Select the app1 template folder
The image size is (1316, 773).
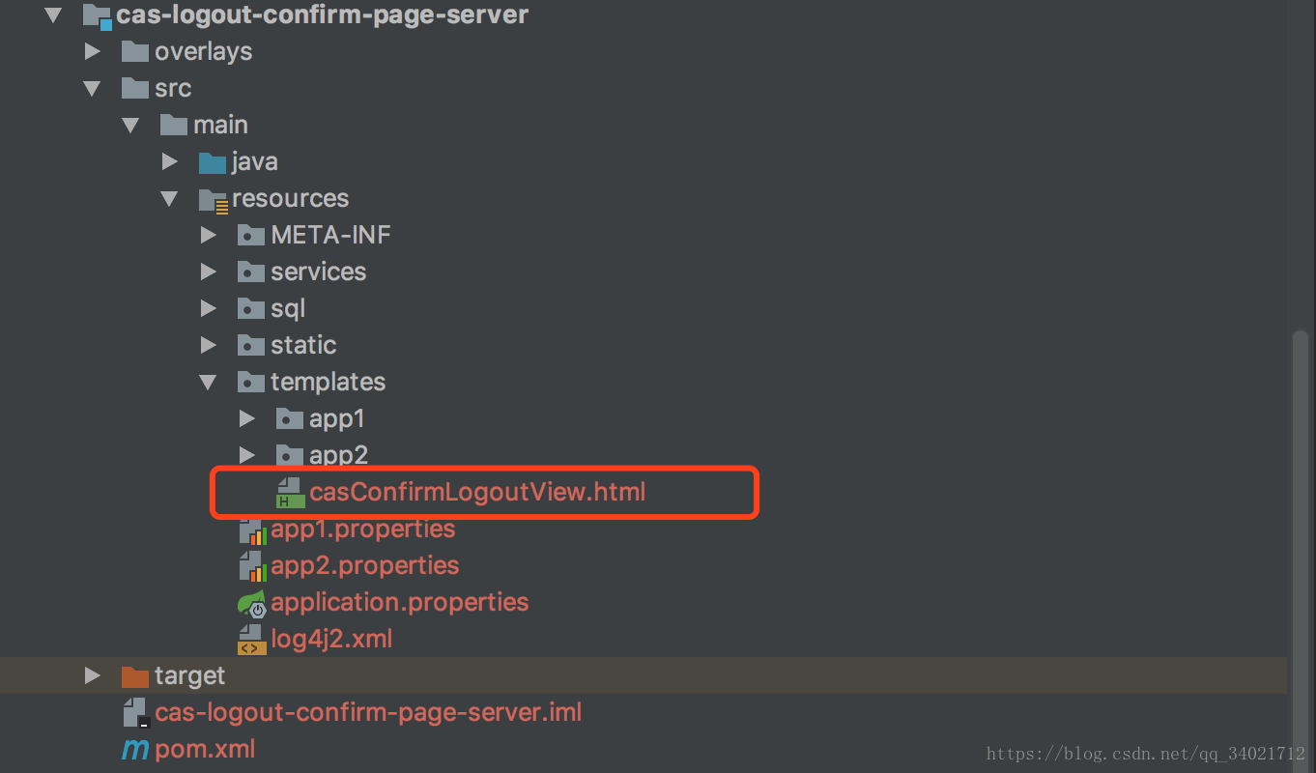pos(337,418)
